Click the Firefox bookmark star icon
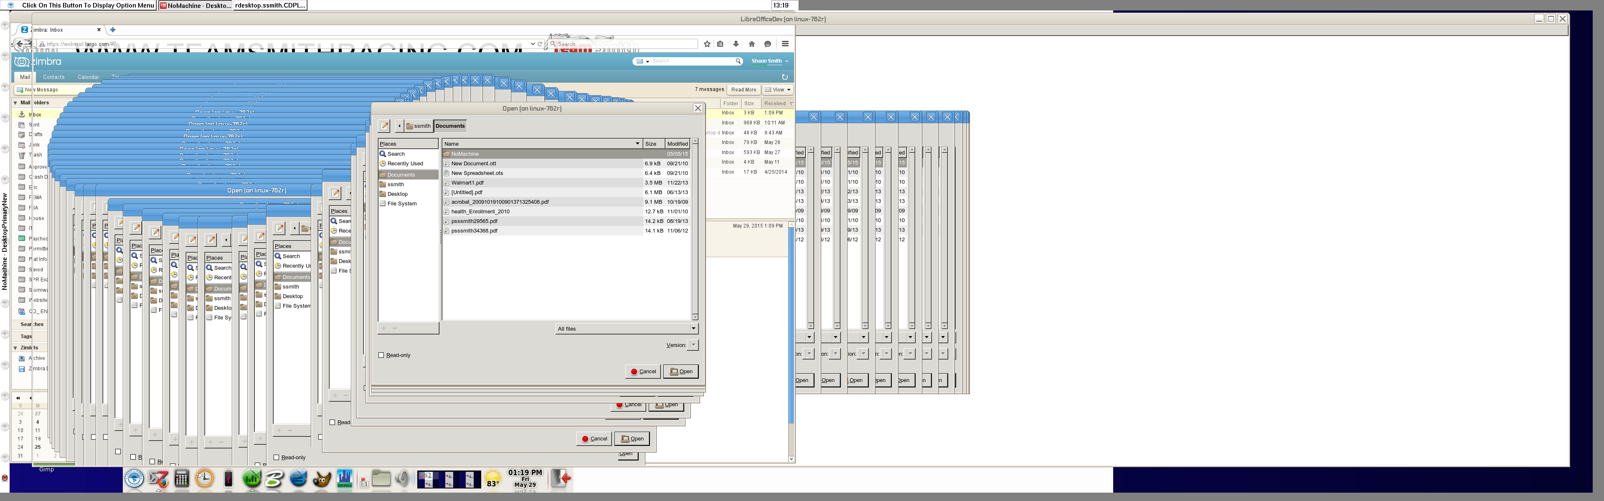This screenshot has height=501, width=1604. [x=707, y=44]
